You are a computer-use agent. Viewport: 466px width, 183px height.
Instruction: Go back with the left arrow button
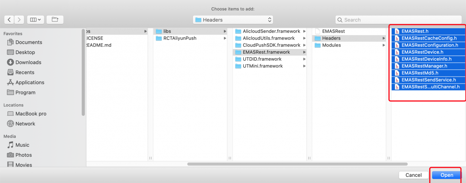[9, 20]
